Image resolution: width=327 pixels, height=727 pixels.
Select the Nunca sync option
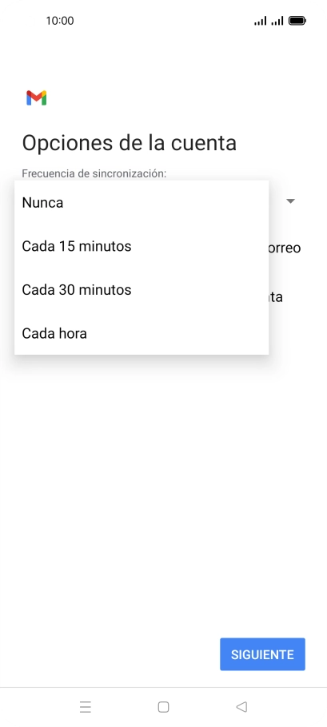(x=142, y=203)
